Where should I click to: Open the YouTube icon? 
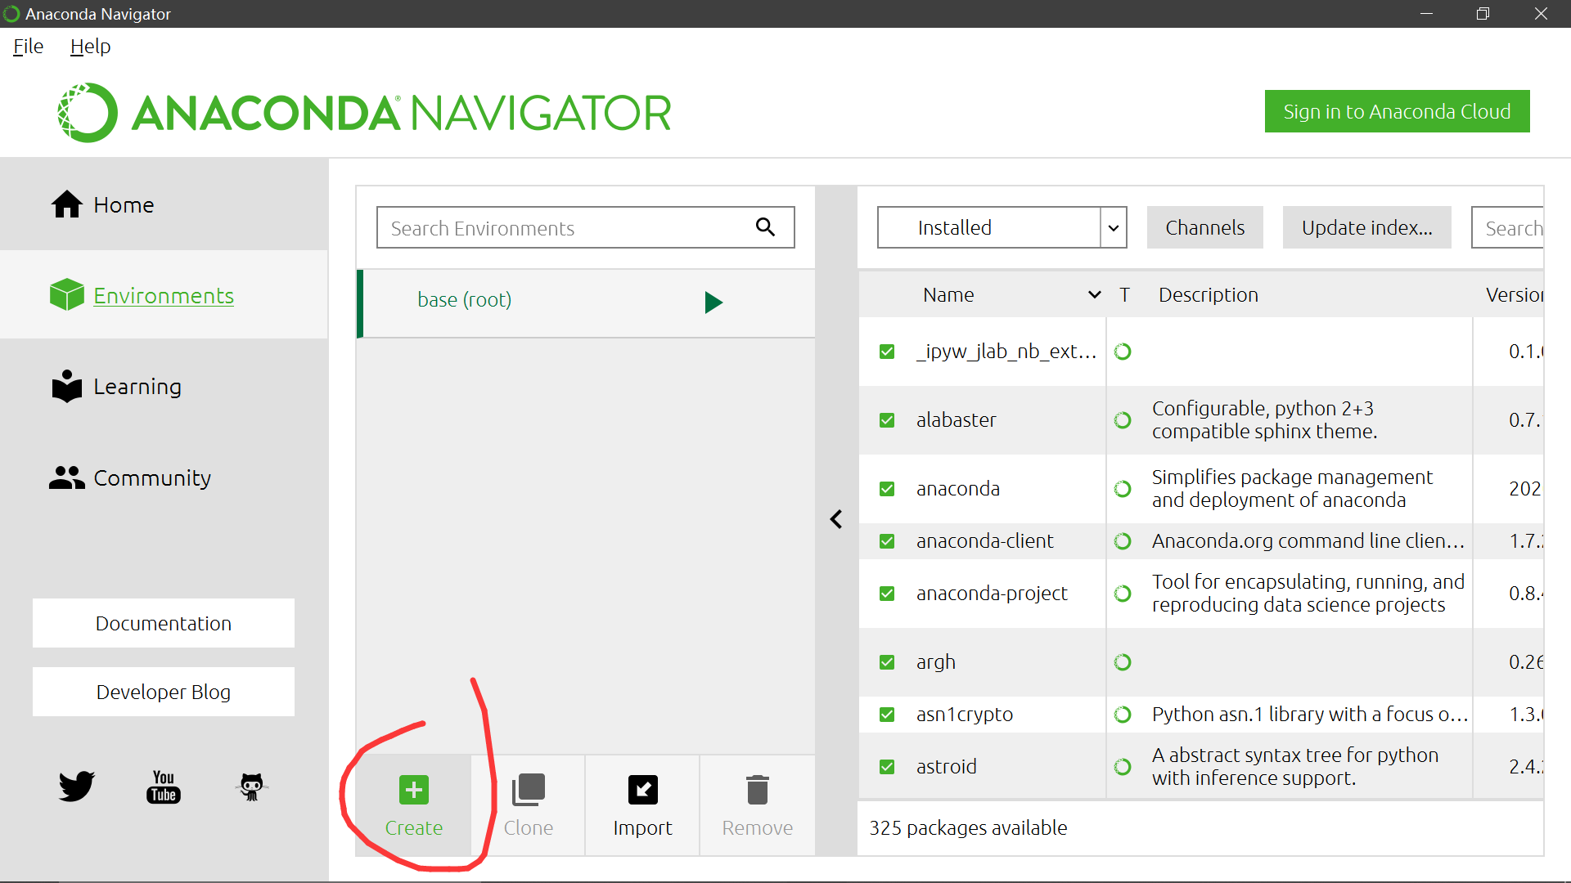[x=164, y=787]
